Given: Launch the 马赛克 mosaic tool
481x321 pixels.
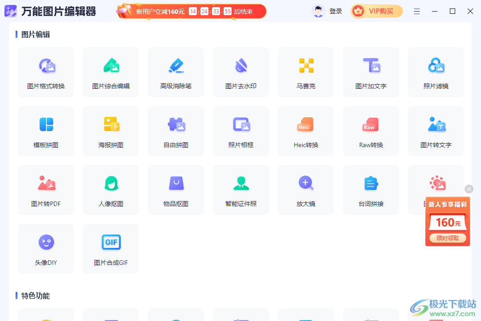Looking at the screenshot, I should point(306,72).
